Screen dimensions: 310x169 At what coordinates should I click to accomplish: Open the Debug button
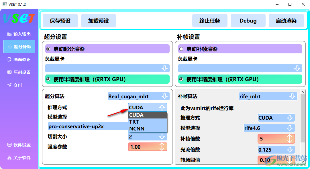pos(248,21)
